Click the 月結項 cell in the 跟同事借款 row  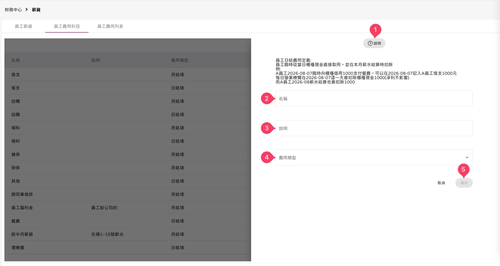[x=177, y=195]
